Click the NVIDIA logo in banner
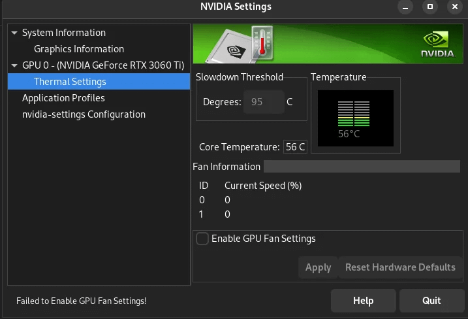Image resolution: width=468 pixels, height=319 pixels. 437,44
